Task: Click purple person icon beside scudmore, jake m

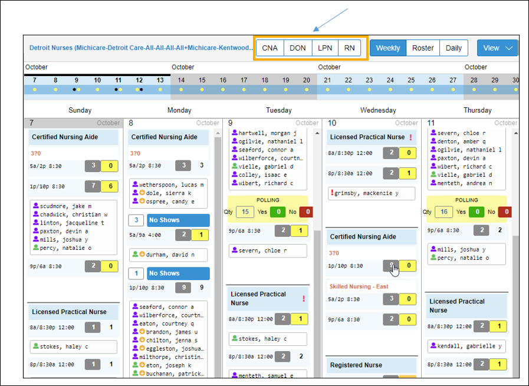Action: [x=36, y=206]
